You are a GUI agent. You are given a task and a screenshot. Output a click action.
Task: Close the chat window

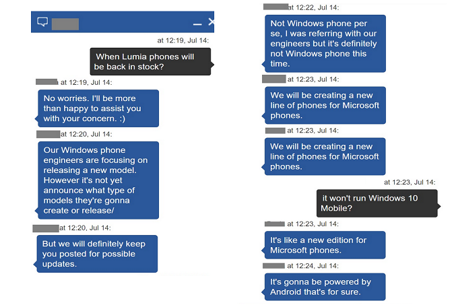pyautogui.click(x=211, y=22)
